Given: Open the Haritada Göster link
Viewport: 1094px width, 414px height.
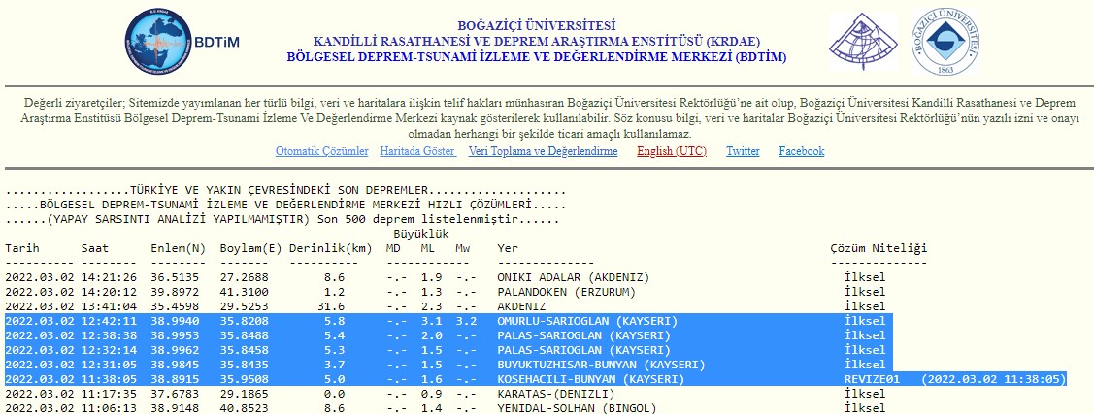Looking at the screenshot, I should [417, 151].
